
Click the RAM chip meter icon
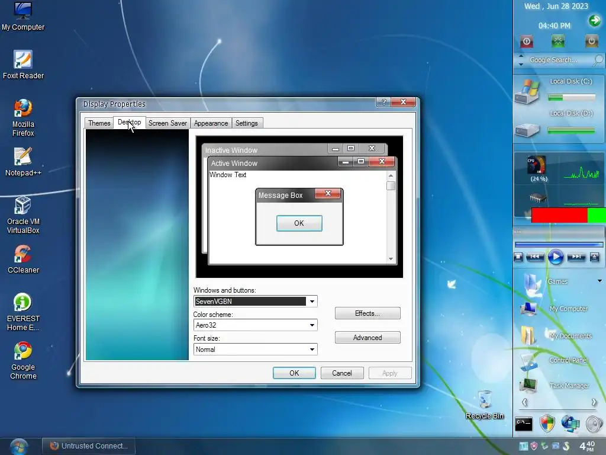coord(537,198)
